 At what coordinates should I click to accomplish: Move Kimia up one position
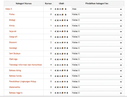click(x=65, y=26)
